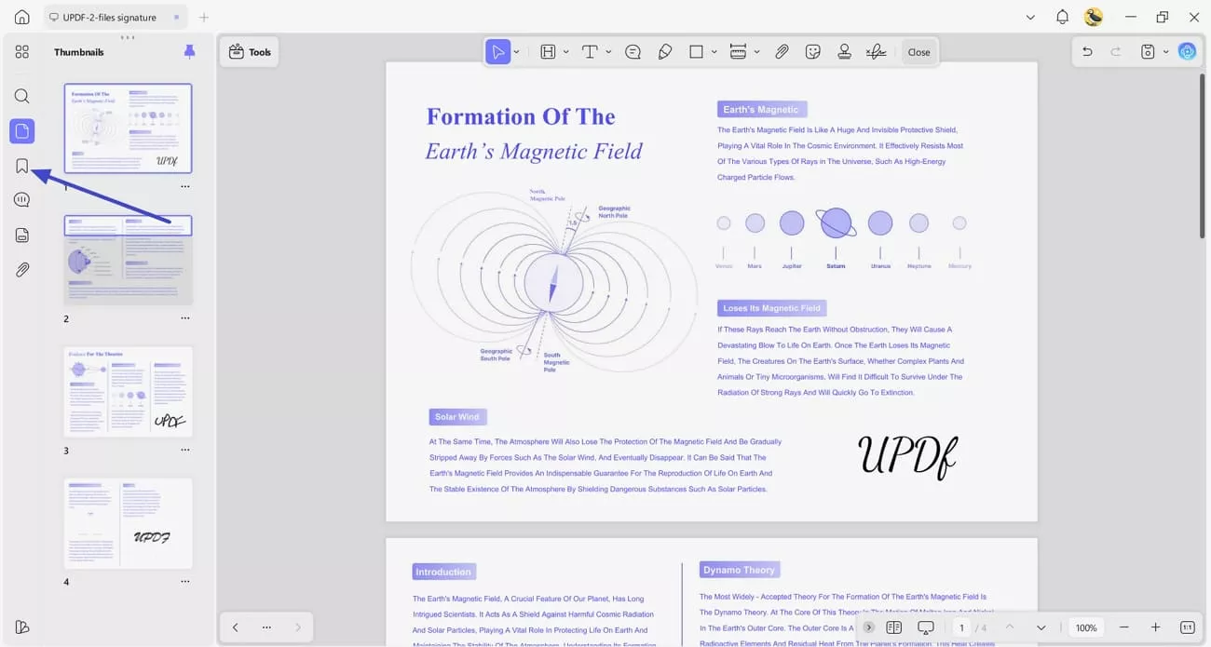
Task: Close the annotation toolbar
Action: [918, 52]
